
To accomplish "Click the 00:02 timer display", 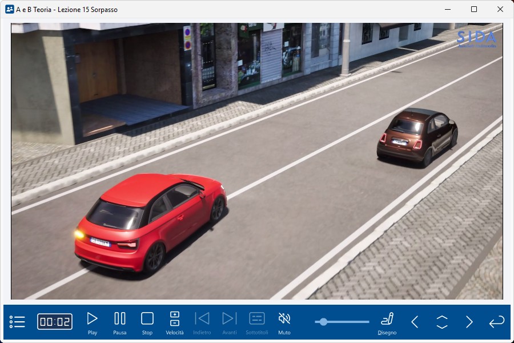I will click(x=55, y=322).
